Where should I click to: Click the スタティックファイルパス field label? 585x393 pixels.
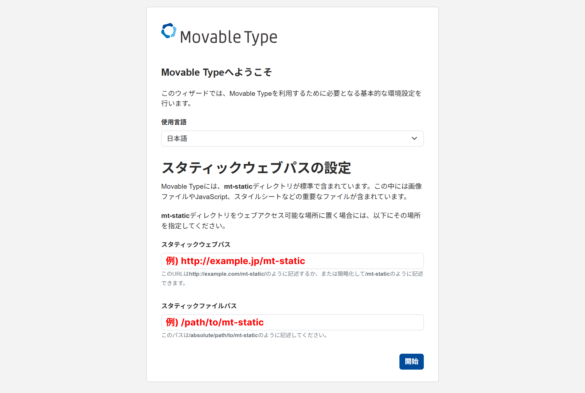pyautogui.click(x=199, y=306)
